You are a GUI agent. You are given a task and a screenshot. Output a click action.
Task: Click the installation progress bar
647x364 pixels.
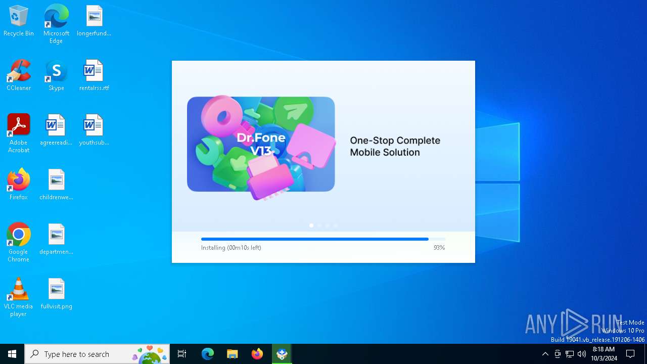pos(323,239)
